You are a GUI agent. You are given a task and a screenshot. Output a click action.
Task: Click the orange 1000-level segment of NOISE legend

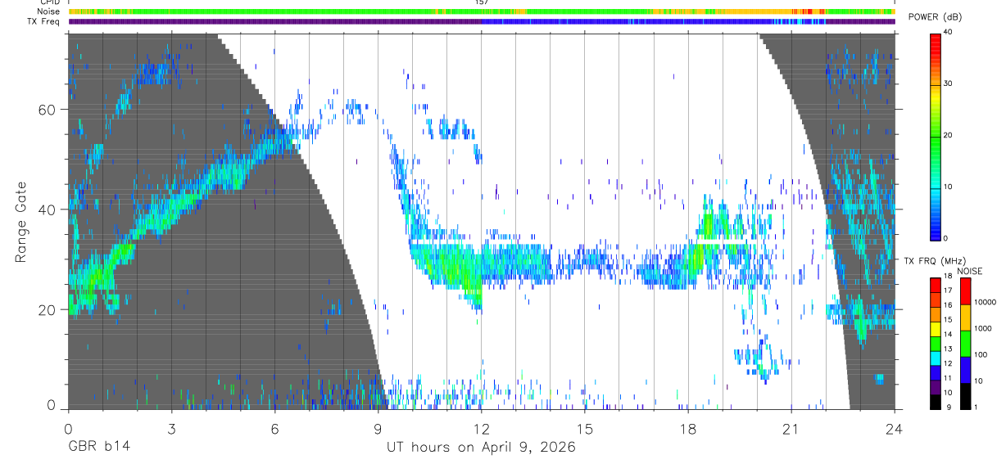965,317
